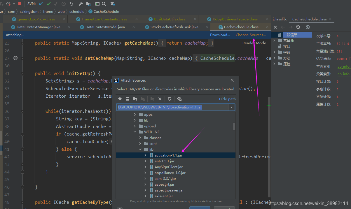
Task: Expand the apps folder in tree
Action: [x=135, y=114]
